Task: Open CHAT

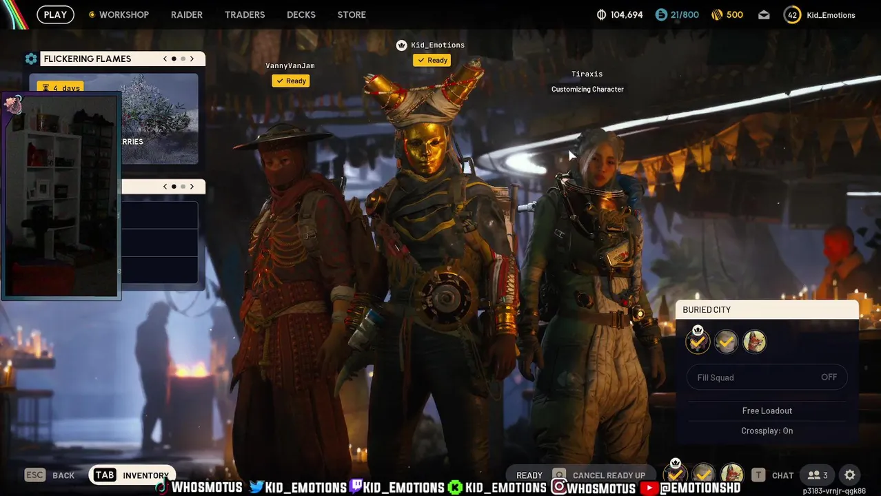Action: (783, 475)
